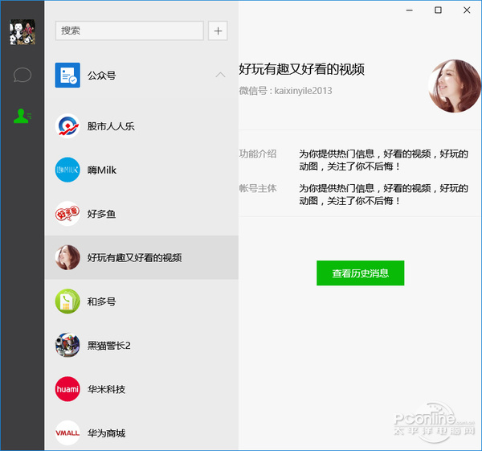
Task: Click the 查看历史消息 green button
Action: pyautogui.click(x=360, y=273)
